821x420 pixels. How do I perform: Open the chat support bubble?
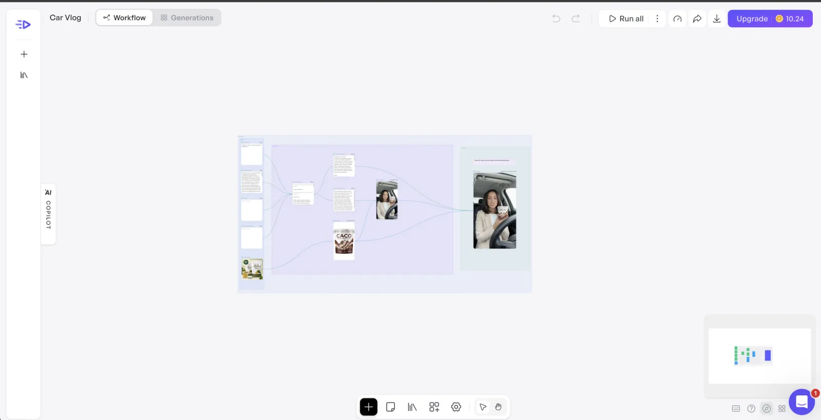pyautogui.click(x=802, y=402)
